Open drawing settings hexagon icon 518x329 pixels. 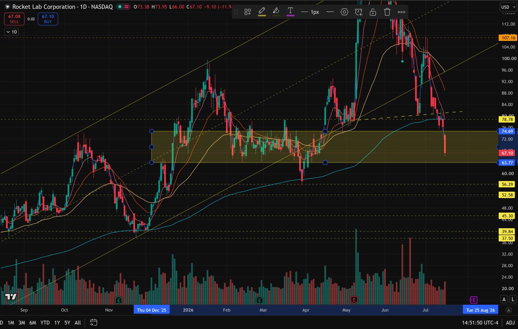point(344,12)
